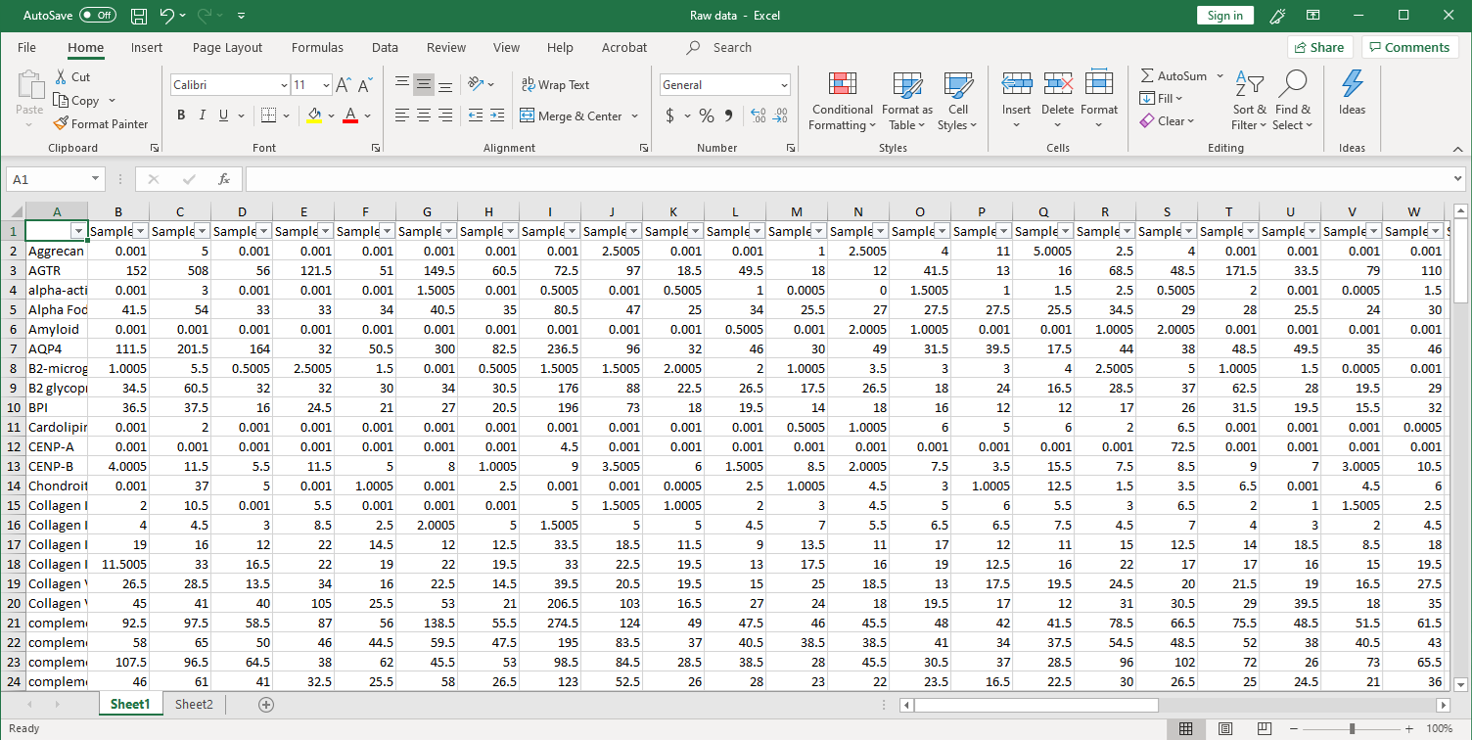Click the Borders icon
Image resolution: width=1472 pixels, height=740 pixels.
269,116
